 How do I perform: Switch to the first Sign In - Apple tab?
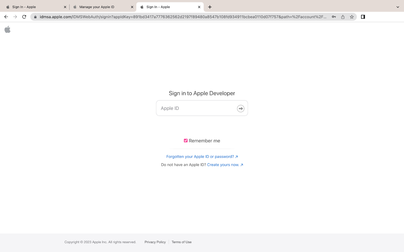pyautogui.click(x=35, y=7)
